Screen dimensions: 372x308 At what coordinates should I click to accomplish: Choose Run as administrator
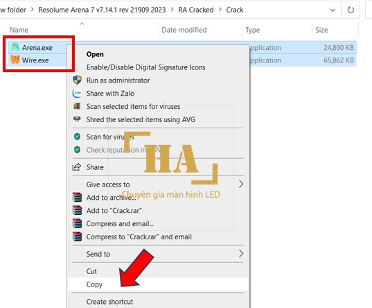(x=118, y=80)
